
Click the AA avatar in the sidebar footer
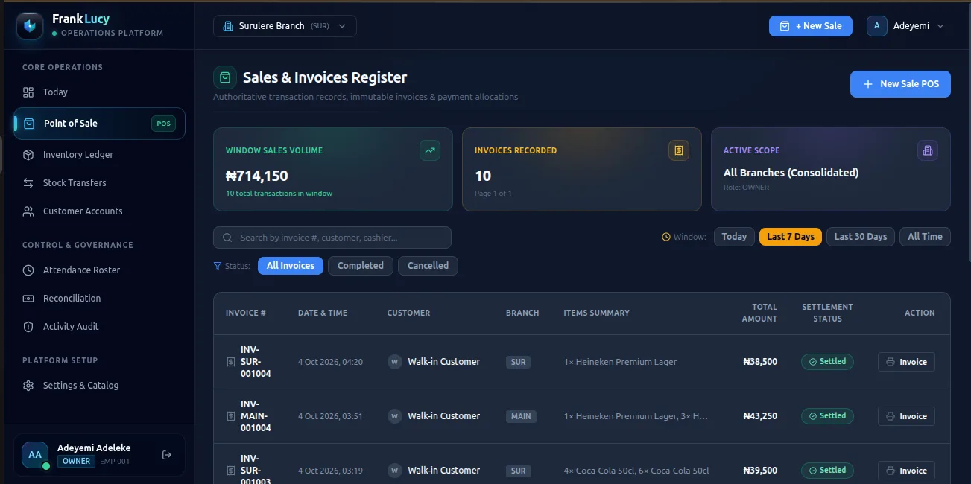(35, 455)
